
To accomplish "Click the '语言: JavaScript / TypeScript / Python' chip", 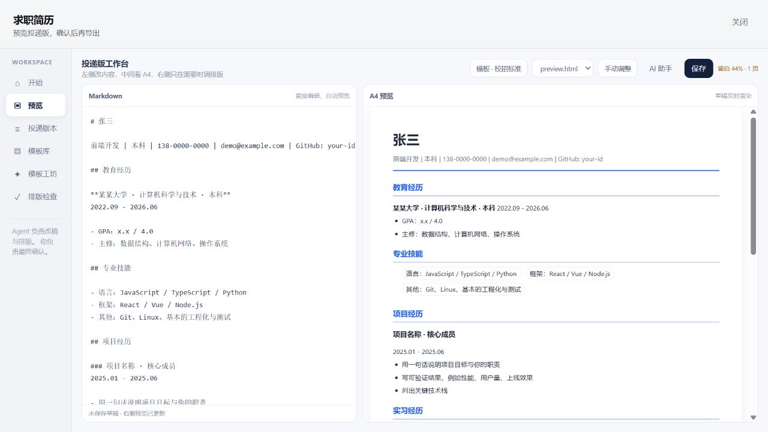I will coord(461,274).
